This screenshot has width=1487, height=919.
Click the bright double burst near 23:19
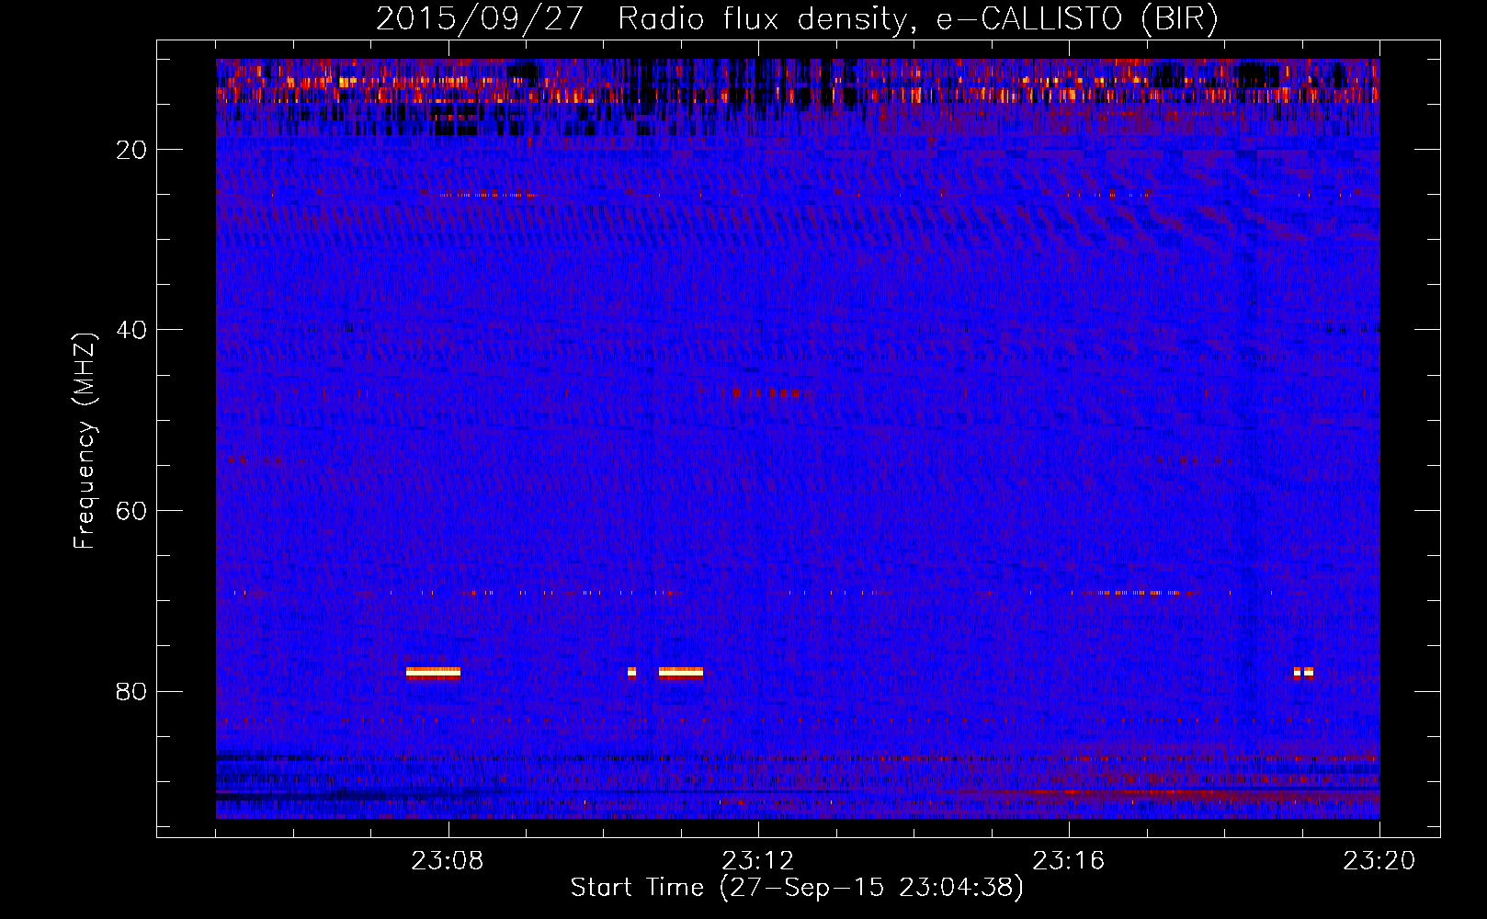pos(1303,673)
